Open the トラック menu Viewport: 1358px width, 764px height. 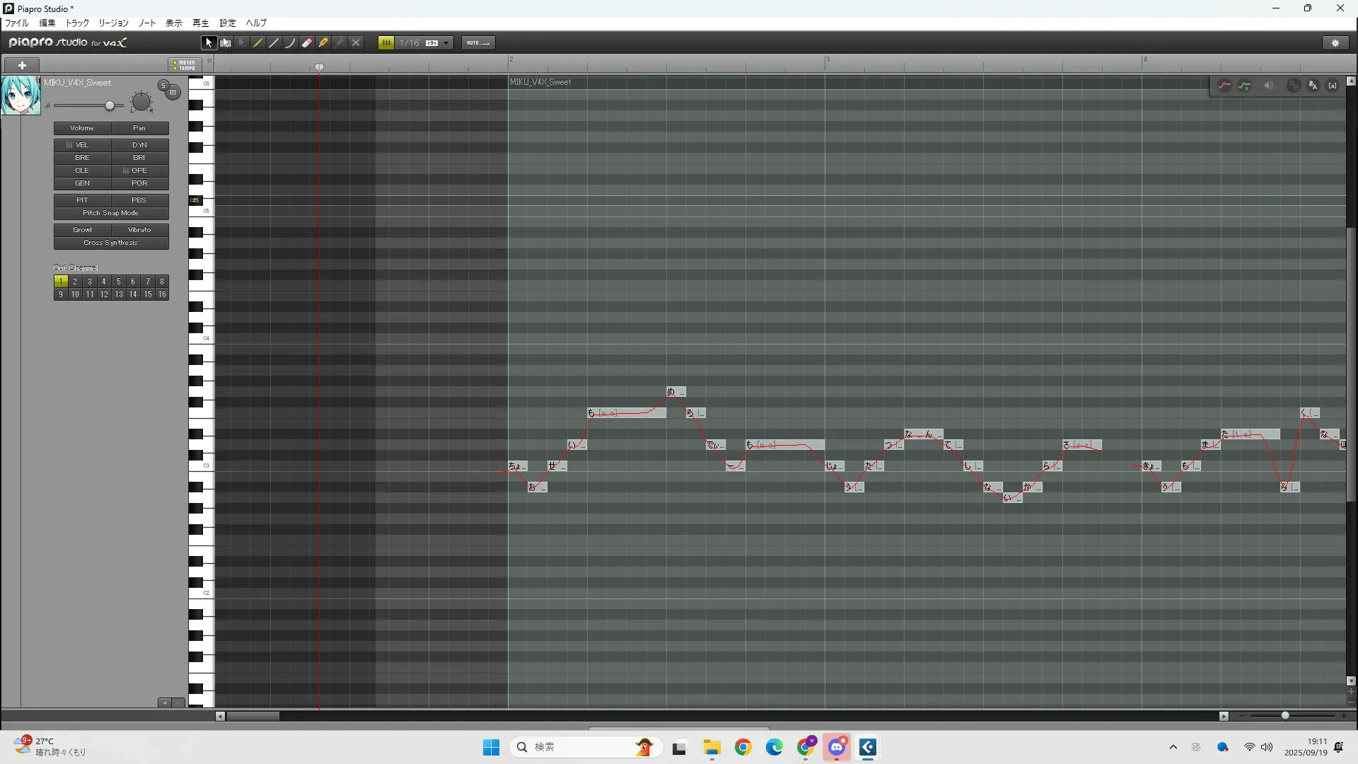(77, 23)
